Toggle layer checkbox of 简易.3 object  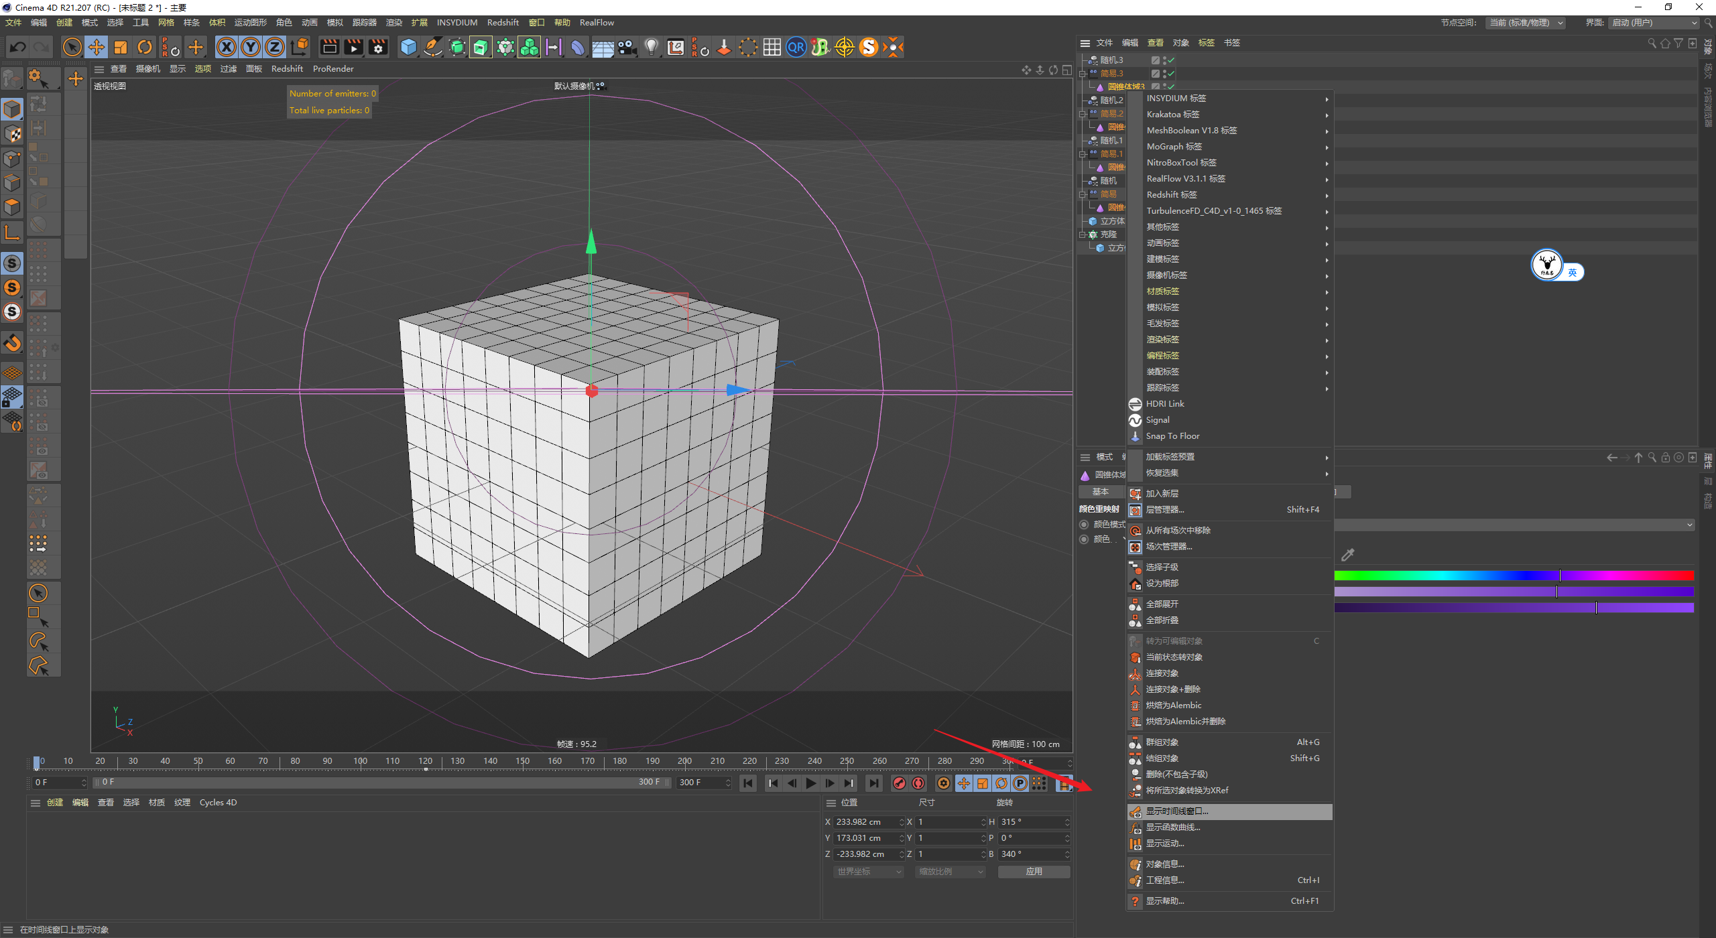[x=1156, y=74]
